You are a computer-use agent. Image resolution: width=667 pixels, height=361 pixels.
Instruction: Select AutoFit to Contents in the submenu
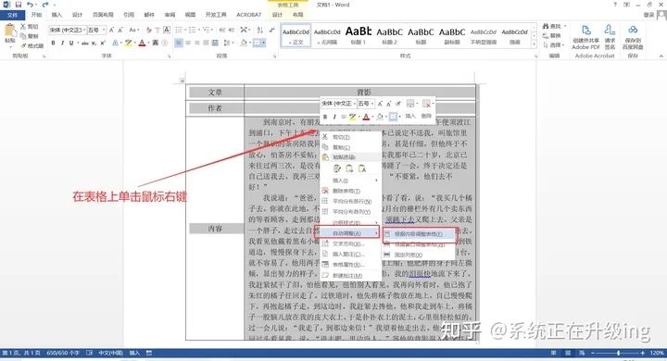[419, 234]
